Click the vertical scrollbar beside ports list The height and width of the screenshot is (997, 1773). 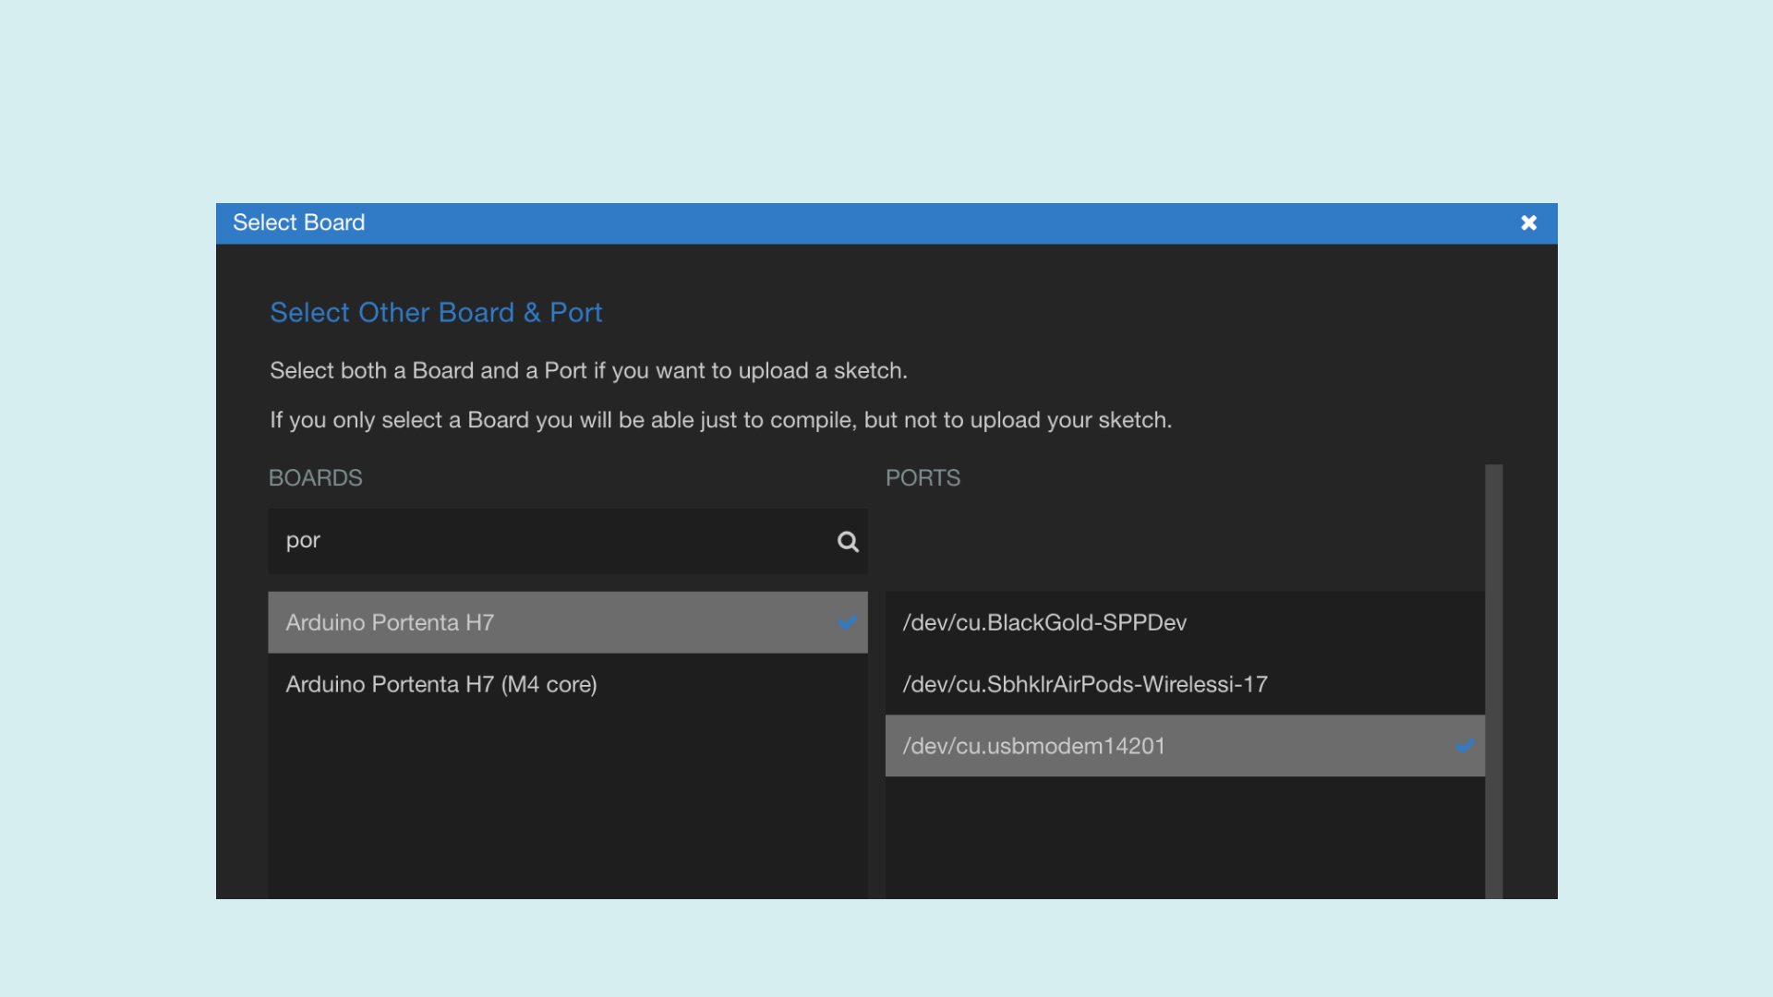click(x=1493, y=683)
